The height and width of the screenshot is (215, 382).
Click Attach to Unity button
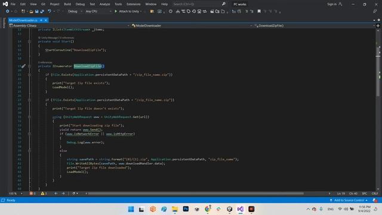point(127,11)
